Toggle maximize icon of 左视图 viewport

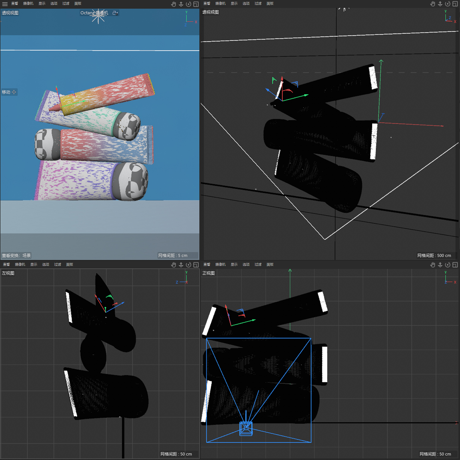(196, 265)
